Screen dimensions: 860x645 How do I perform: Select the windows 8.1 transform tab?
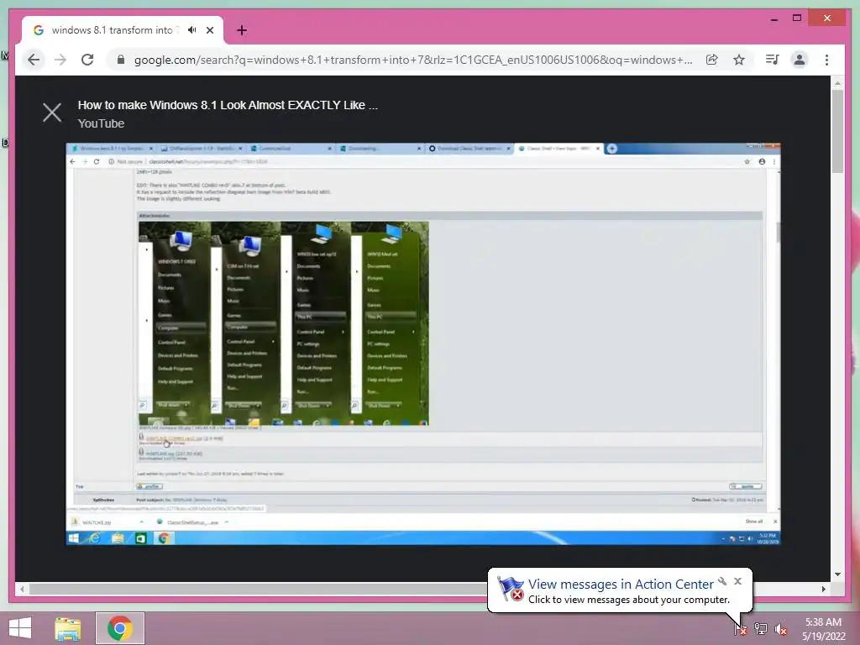[123, 30]
